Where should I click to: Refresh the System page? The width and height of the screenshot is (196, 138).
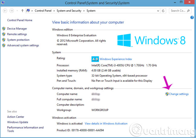(x=163, y=11)
